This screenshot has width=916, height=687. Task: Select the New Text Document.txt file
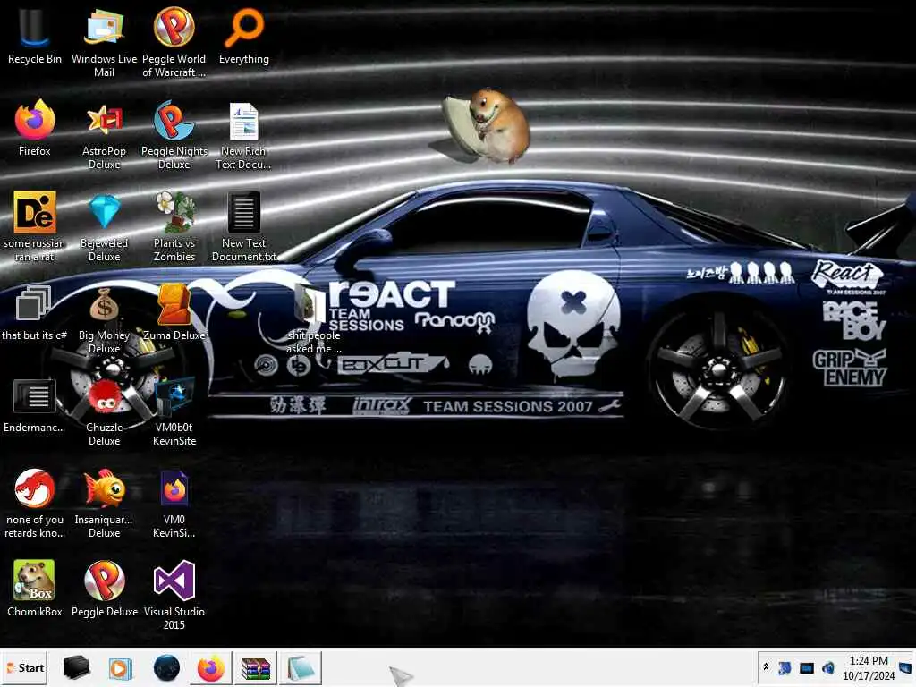coord(243,226)
